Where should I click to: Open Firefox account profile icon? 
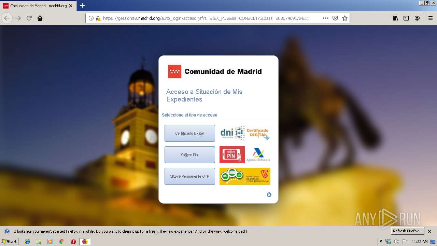[x=417, y=18]
